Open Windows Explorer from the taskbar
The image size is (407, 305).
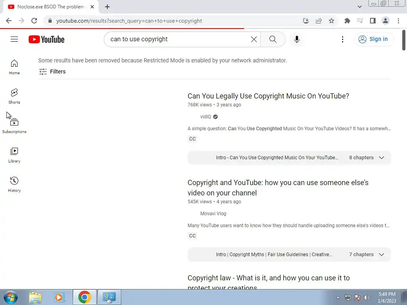tap(35, 297)
